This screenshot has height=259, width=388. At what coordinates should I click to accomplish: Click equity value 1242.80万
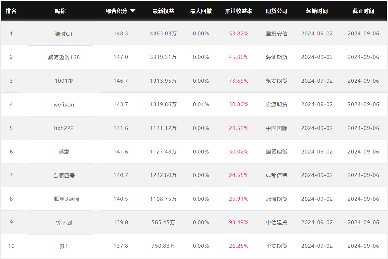[x=163, y=175]
